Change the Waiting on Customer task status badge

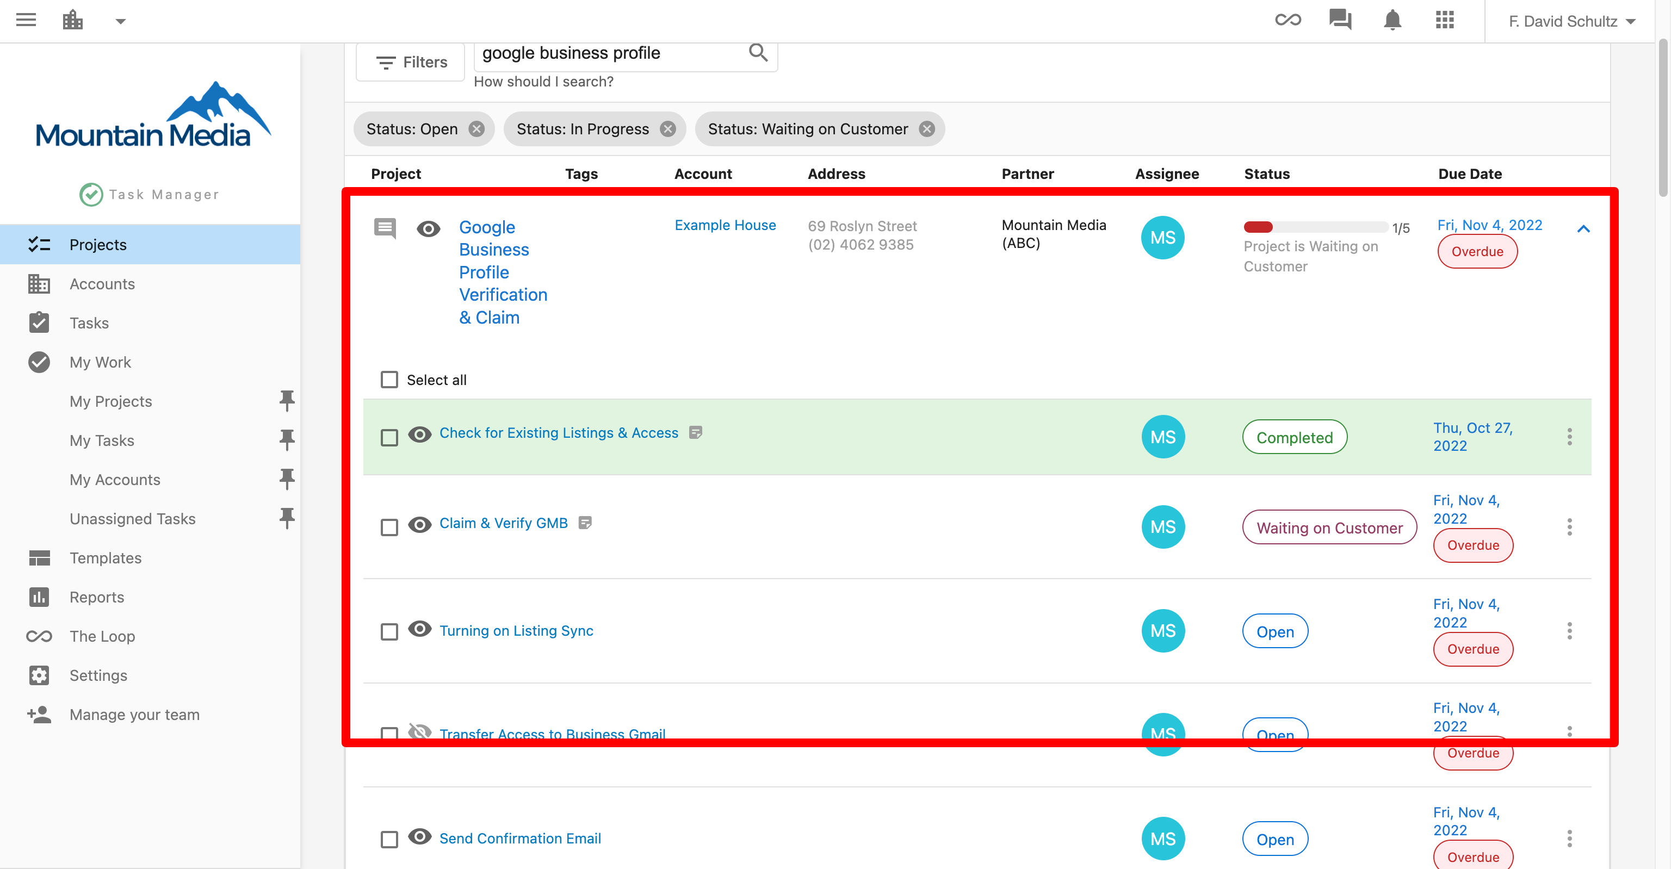point(1330,527)
